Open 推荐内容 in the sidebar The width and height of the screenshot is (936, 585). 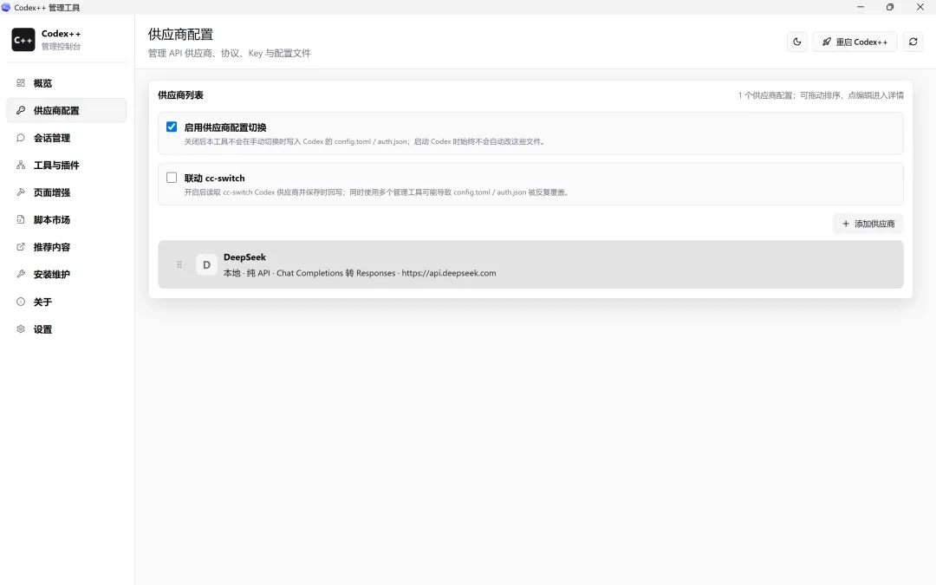[x=66, y=247]
